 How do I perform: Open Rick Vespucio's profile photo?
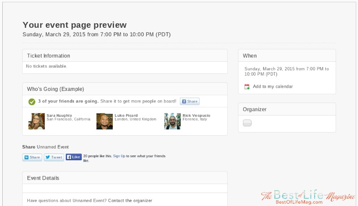(x=172, y=121)
